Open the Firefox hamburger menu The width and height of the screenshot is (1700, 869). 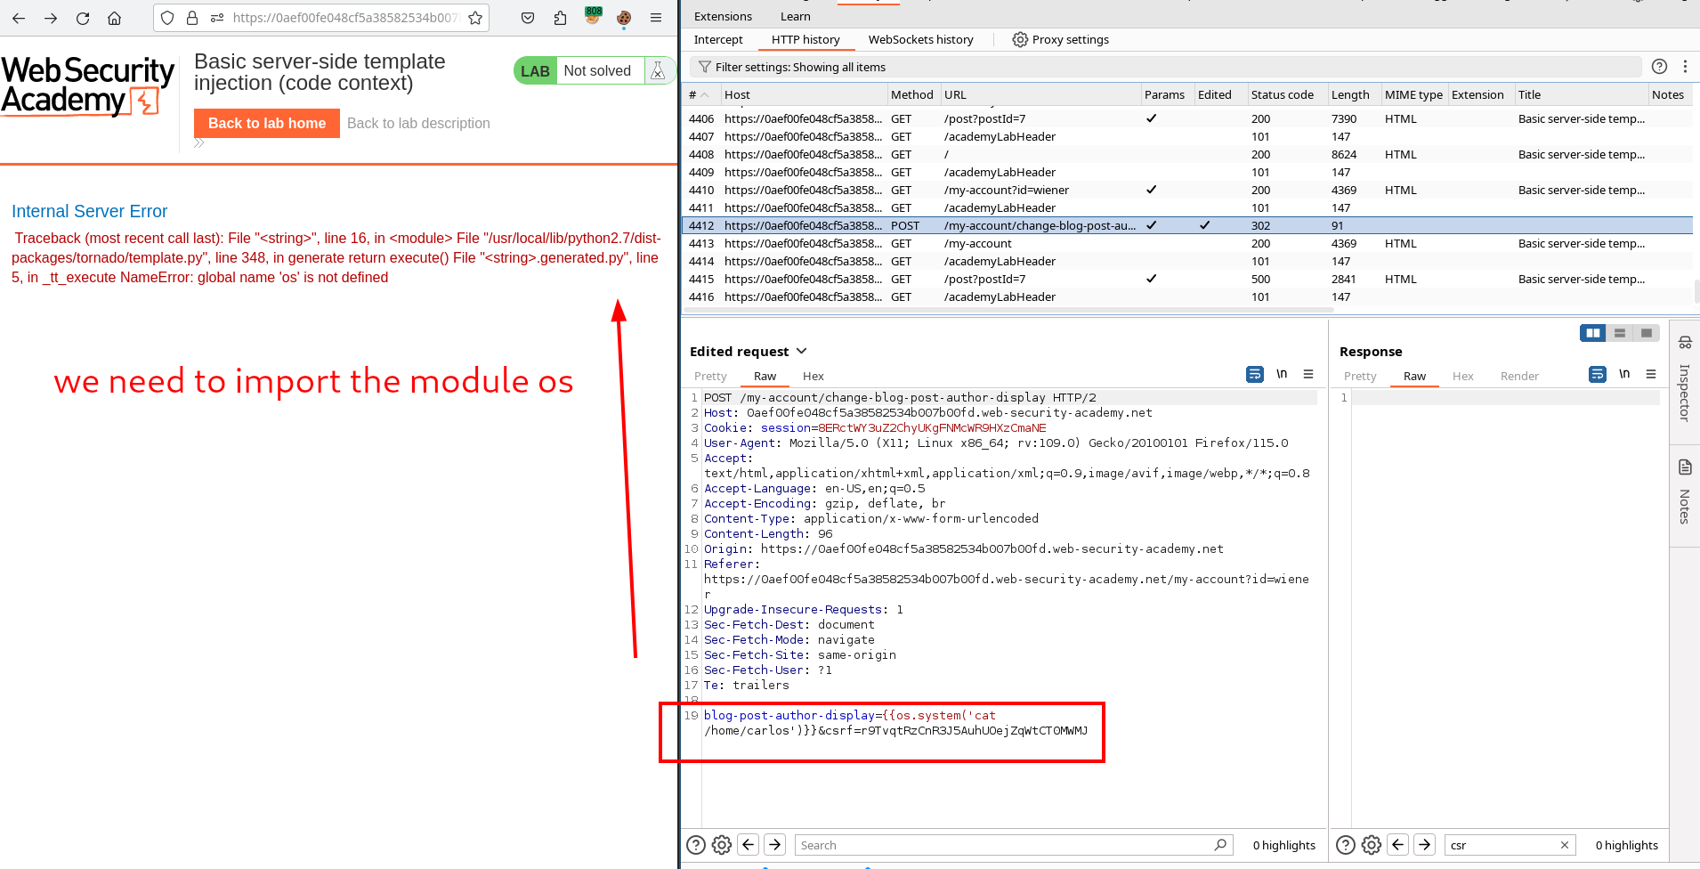pyautogui.click(x=656, y=18)
